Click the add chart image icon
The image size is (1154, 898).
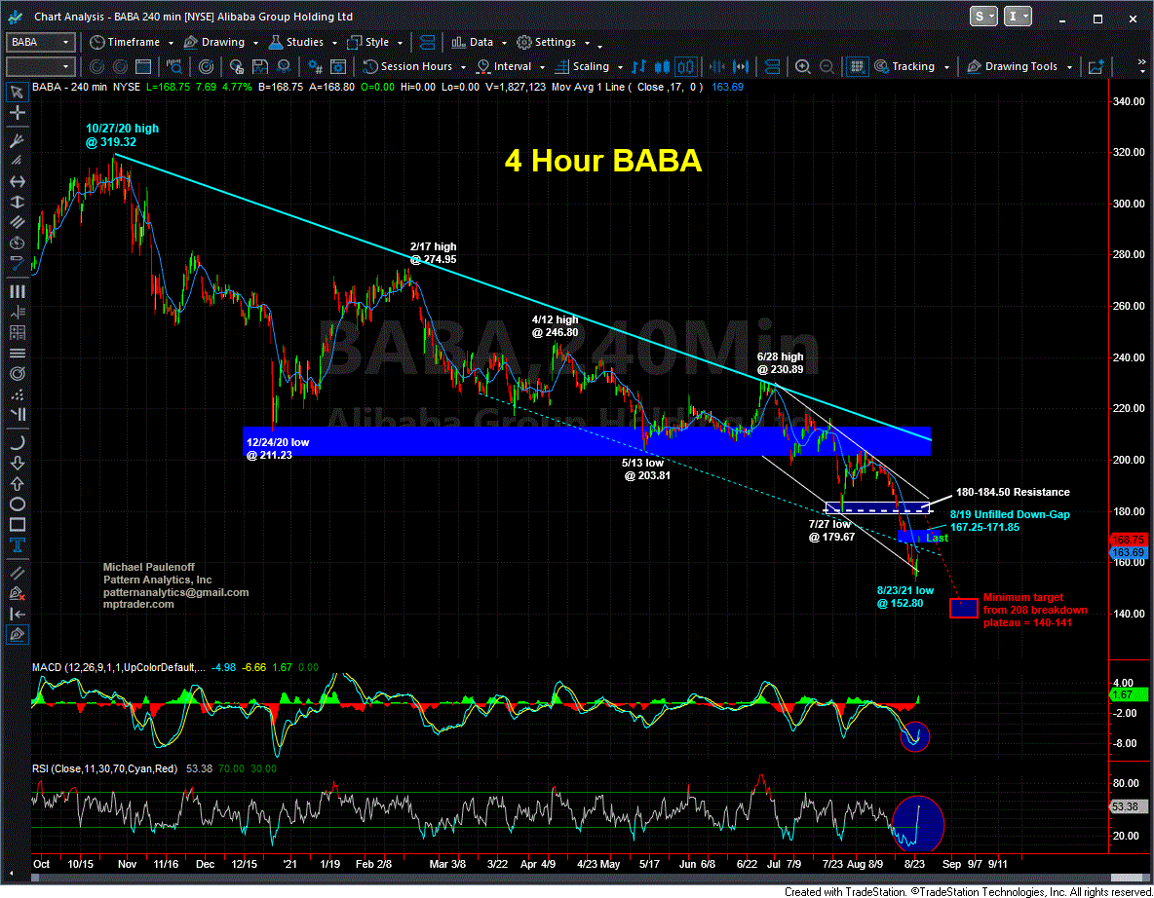pyautogui.click(x=1096, y=67)
